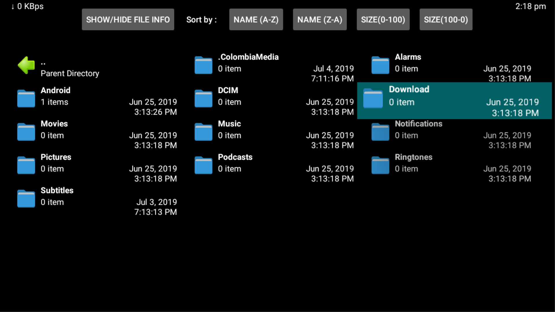The width and height of the screenshot is (555, 312).
Task: Open the Ringtones folder icon
Action: tap(380, 165)
